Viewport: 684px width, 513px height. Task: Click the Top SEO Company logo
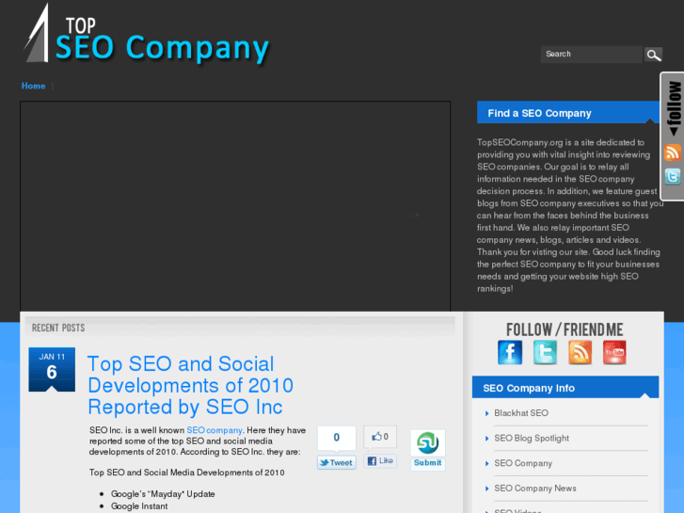tap(146, 34)
